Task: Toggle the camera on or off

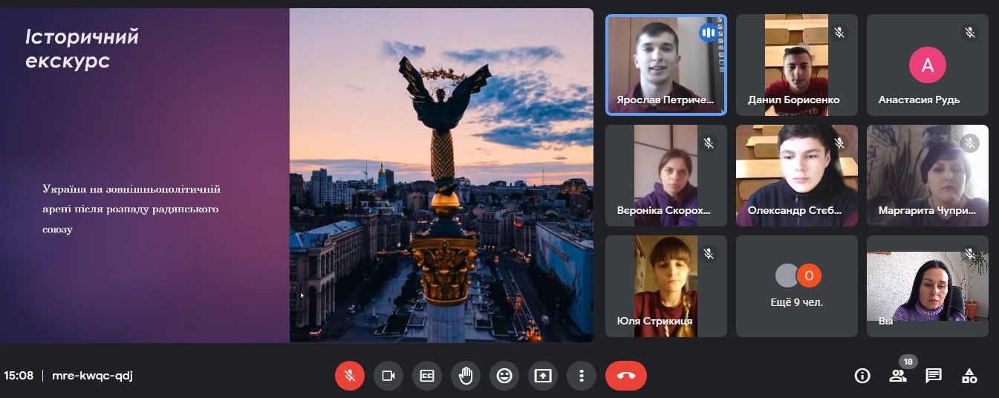Action: click(x=388, y=376)
